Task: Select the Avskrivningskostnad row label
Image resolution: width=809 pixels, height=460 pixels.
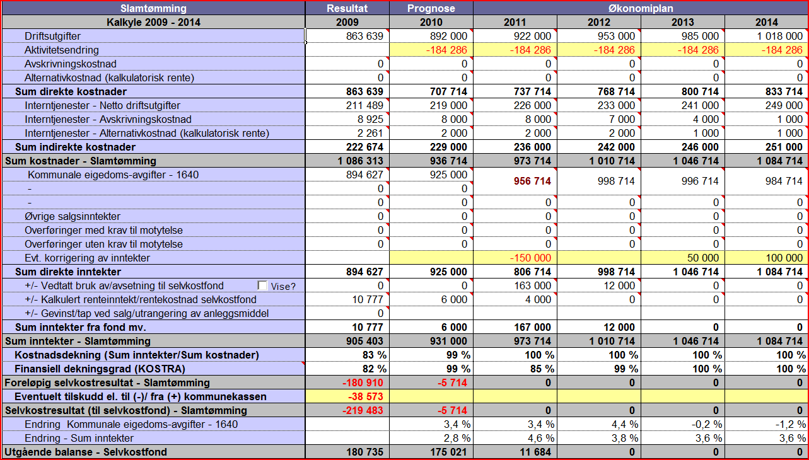Action: (153, 64)
